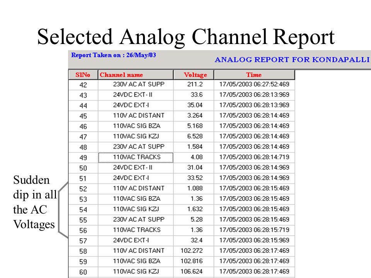Click voltage value 5.28
Viewport: 371px width, 278px height.
(197, 220)
